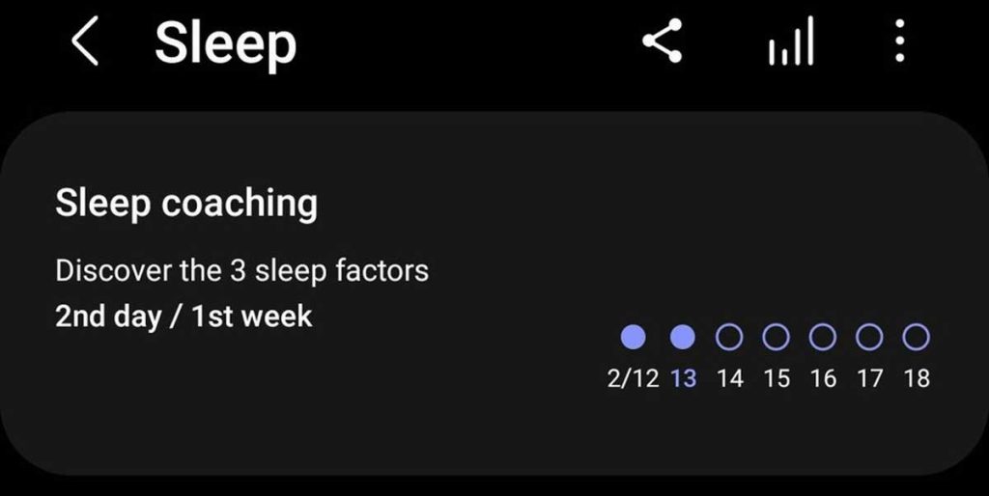Tap the 2/12 date label
This screenshot has height=496, width=989.
tap(633, 378)
